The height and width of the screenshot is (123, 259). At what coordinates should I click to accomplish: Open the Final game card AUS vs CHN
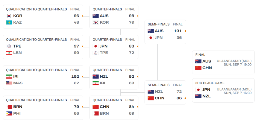[223, 62]
